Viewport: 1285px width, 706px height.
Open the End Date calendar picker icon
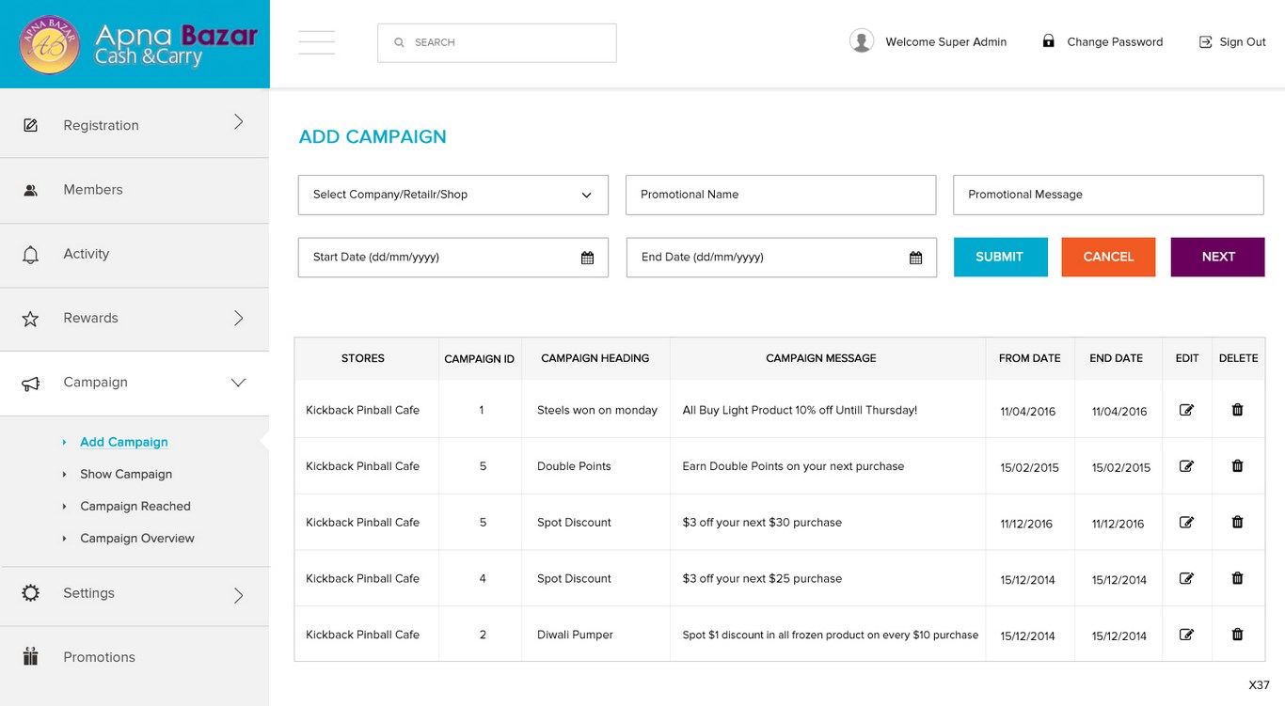click(915, 258)
